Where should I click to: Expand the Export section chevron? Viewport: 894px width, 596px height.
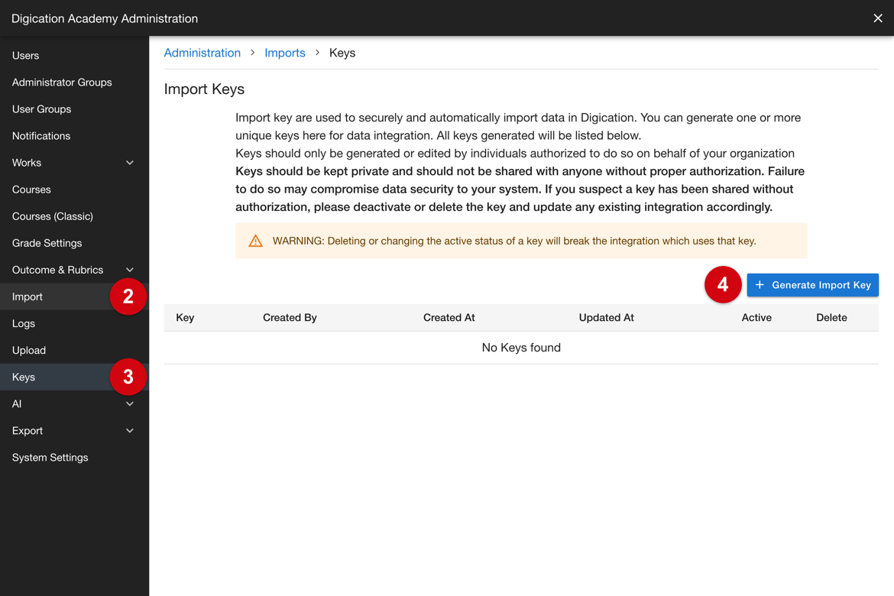(x=130, y=431)
